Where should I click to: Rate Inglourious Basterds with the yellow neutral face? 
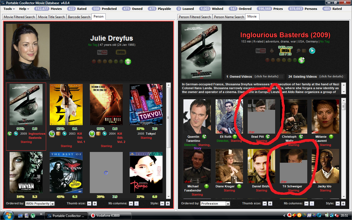tap(284, 60)
